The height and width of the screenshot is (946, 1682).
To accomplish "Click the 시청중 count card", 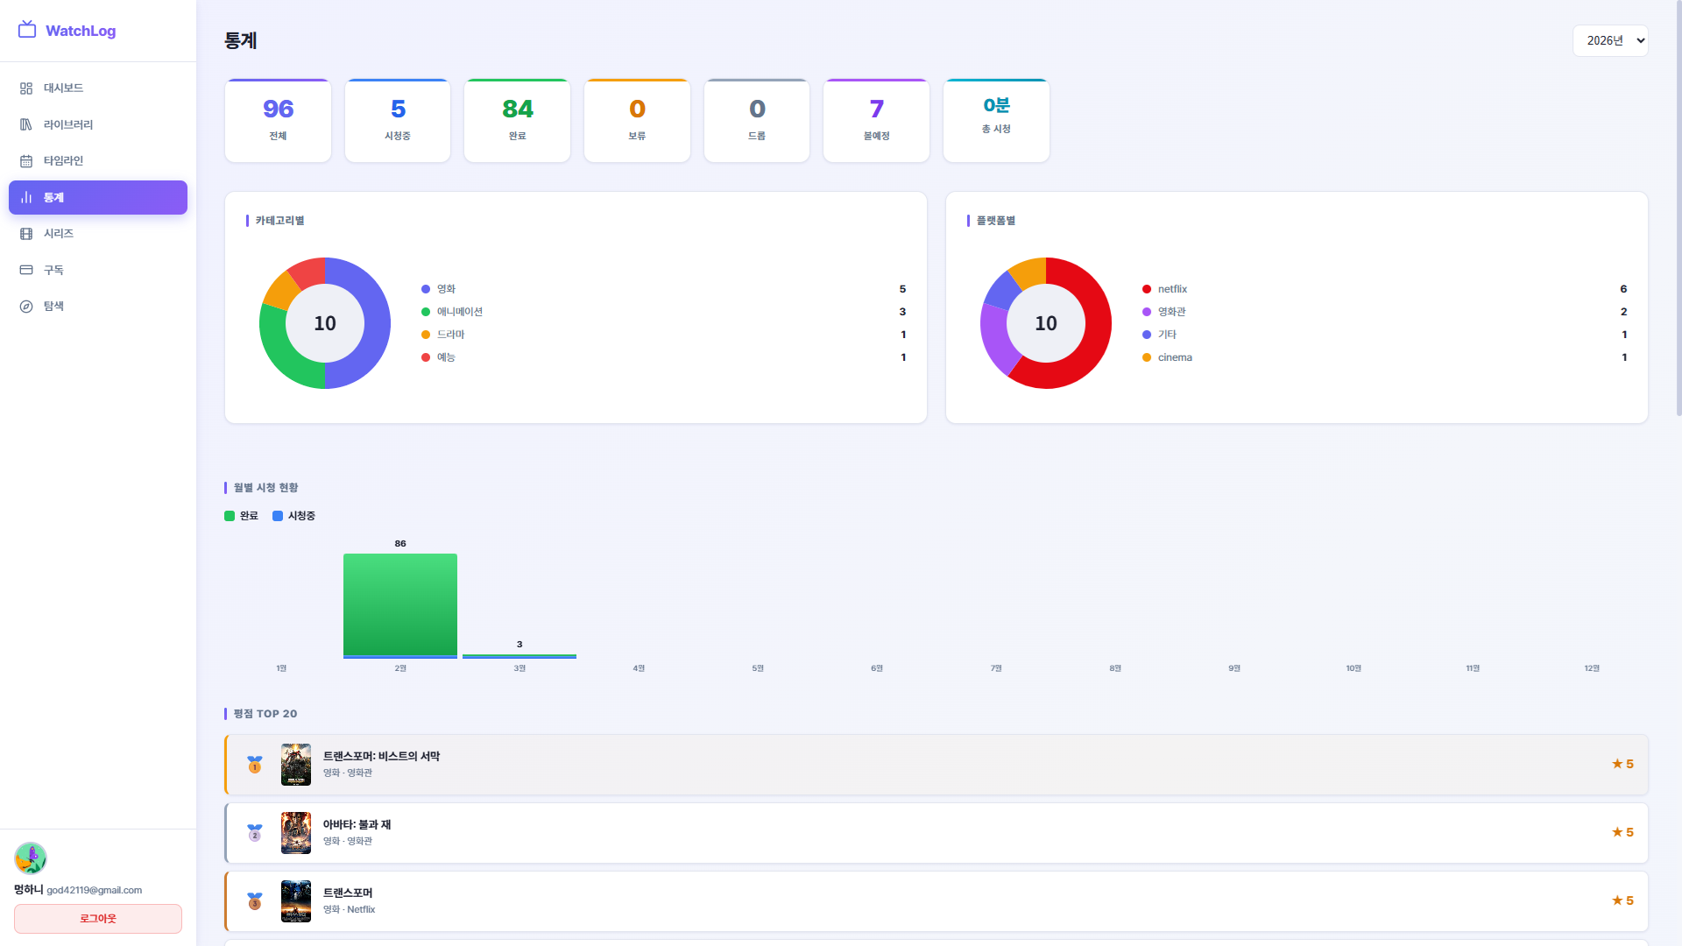I will (398, 121).
